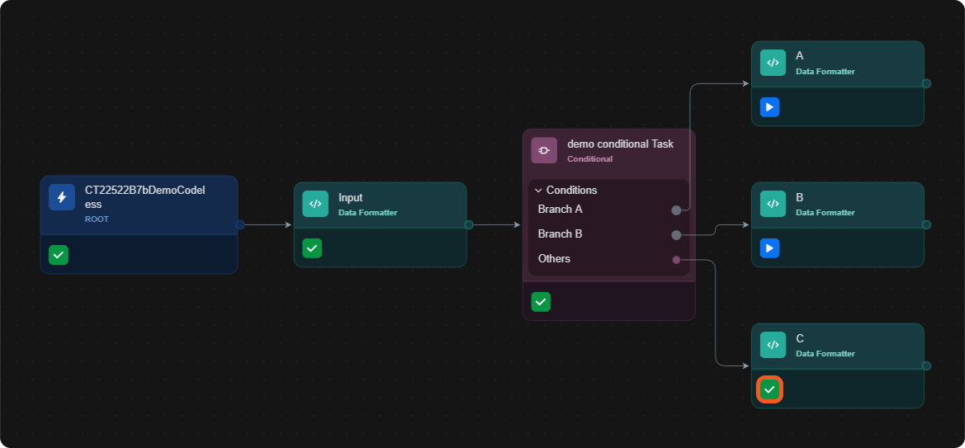Screen dimensions: 965x448
Task: Click node B's code icon
Action: [773, 204]
